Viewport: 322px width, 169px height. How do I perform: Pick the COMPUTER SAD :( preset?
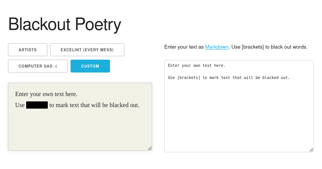[x=38, y=66]
